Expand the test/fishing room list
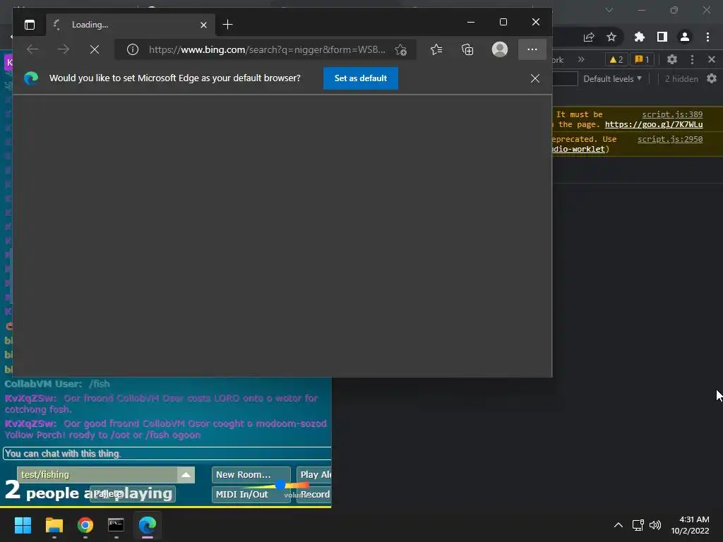The height and width of the screenshot is (542, 723). tap(186, 475)
